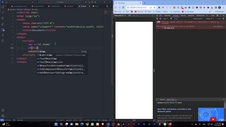Viewport: 226px width, 127px height.
Task: Open Chrome downloads icon
Action: 212,7
